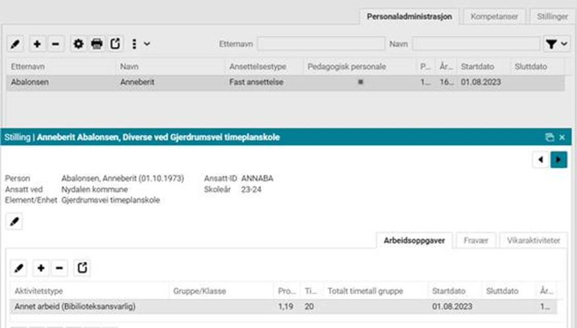The width and height of the screenshot is (577, 328).
Task: Print the personnel list
Action: pos(97,44)
